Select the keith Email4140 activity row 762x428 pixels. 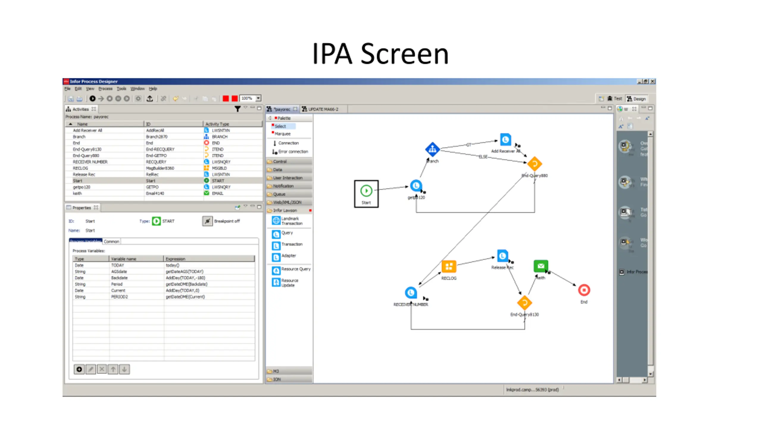pos(164,193)
